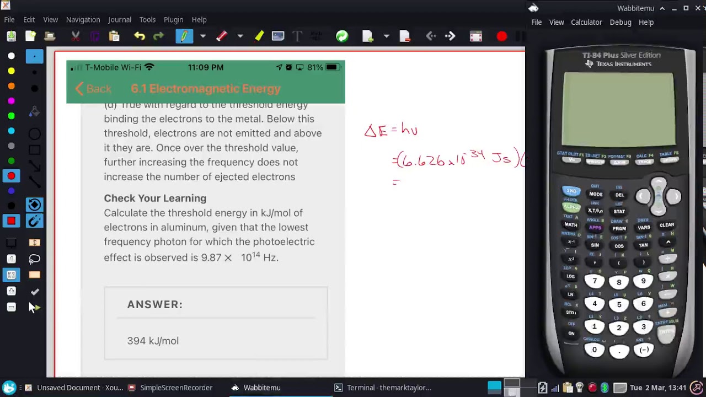
Task: Open Wabbitemu Debug menu
Action: 621,22
